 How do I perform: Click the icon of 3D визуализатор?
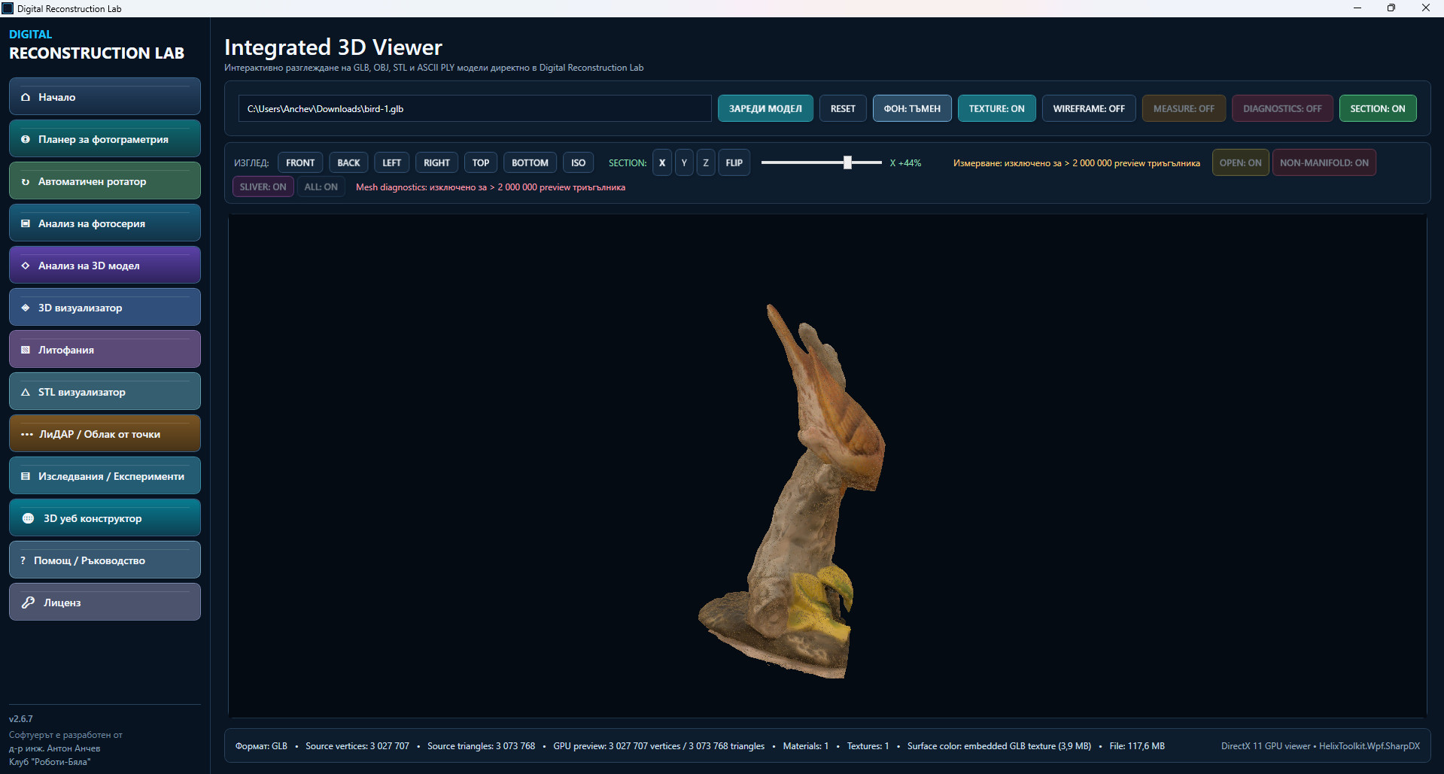26,308
